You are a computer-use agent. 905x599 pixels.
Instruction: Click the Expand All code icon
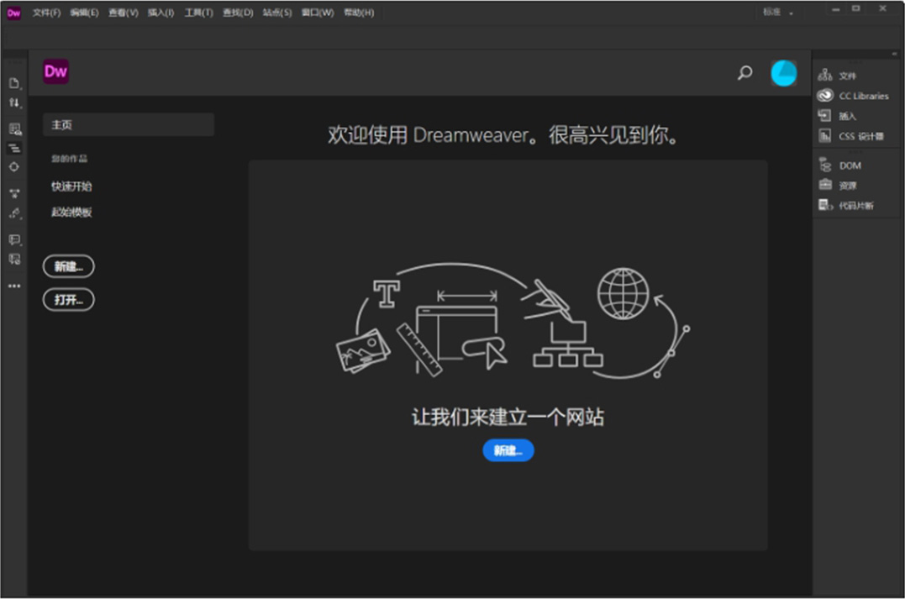coord(14,193)
